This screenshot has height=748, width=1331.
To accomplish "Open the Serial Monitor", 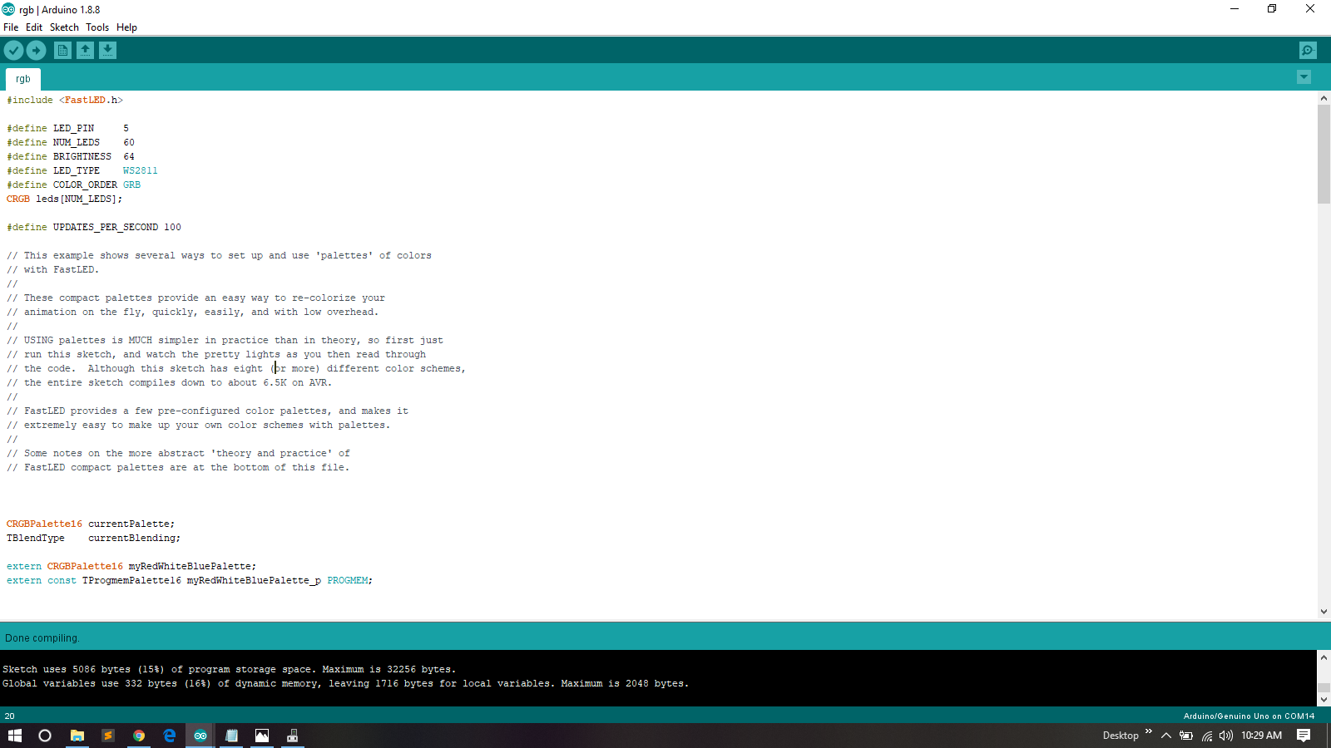I will [x=1308, y=51].
